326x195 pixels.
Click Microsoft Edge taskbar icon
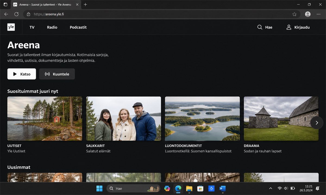coord(178,188)
